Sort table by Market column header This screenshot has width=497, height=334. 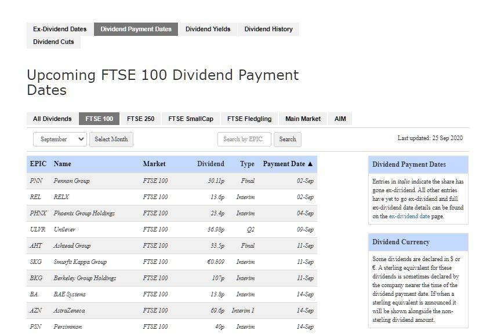click(154, 164)
